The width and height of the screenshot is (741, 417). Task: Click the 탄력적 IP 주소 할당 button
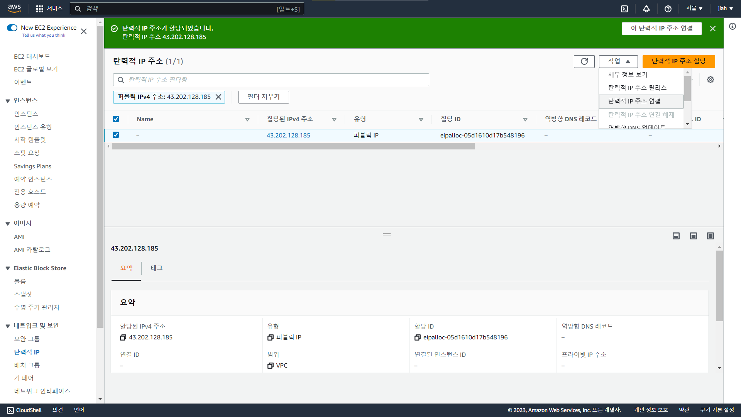(x=678, y=61)
